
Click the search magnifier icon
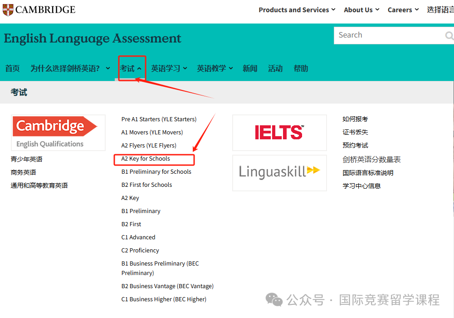click(x=449, y=36)
